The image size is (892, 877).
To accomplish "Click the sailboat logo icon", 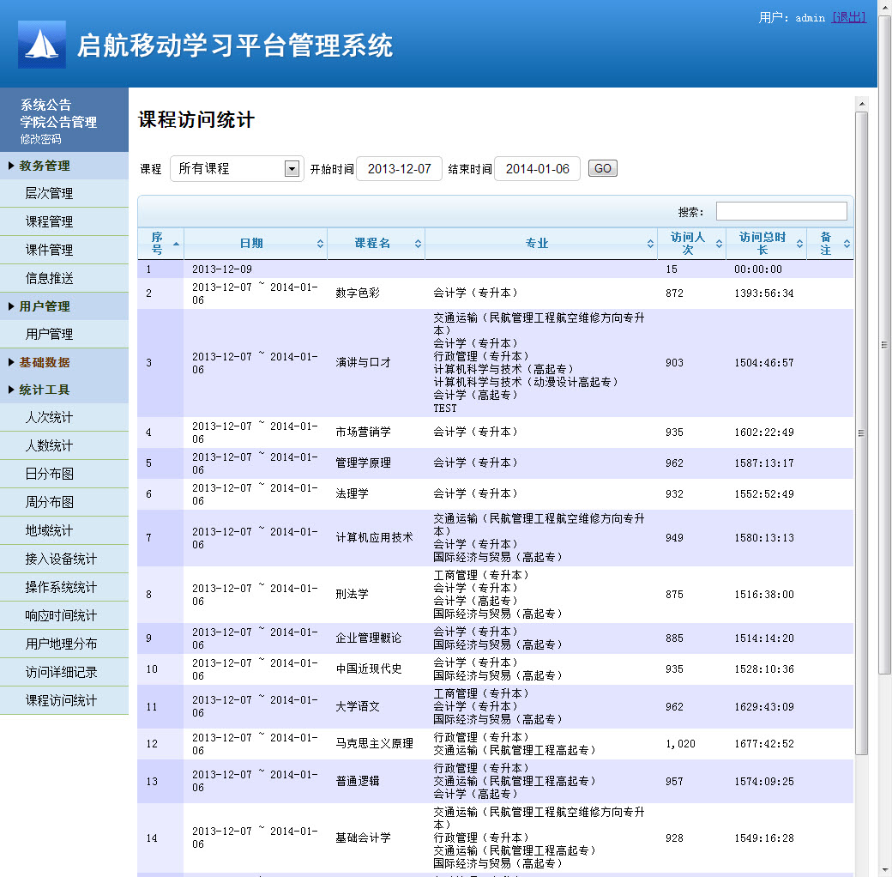I will (x=42, y=45).
